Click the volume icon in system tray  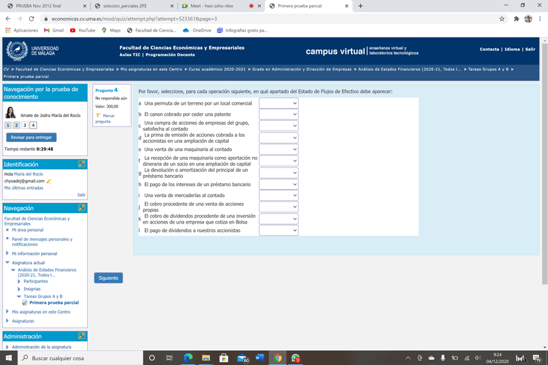click(478, 358)
